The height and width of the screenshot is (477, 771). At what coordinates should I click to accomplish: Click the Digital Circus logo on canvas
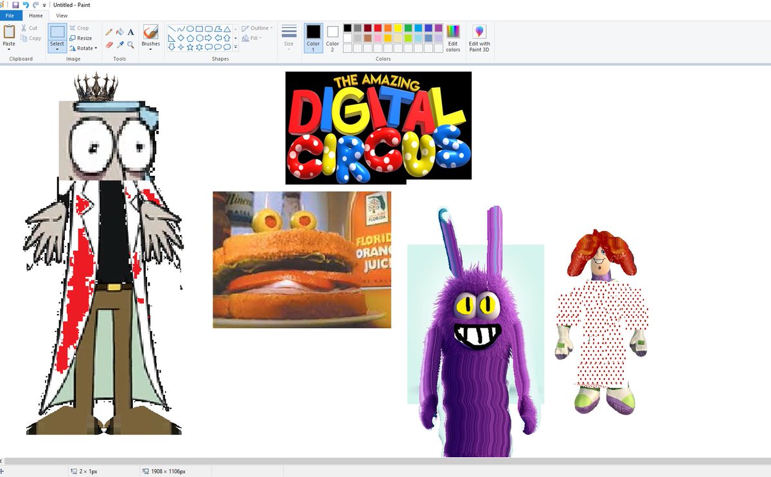tap(378, 126)
